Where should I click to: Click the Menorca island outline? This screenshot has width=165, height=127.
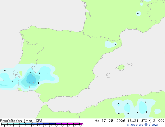130,64
